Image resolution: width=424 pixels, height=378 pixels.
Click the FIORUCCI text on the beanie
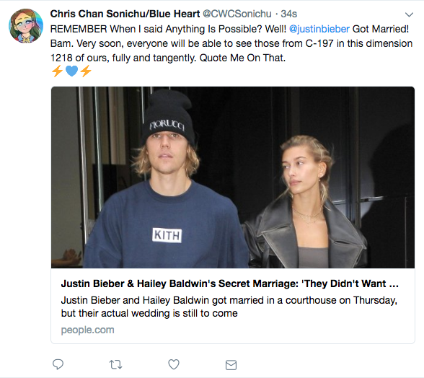(167, 125)
